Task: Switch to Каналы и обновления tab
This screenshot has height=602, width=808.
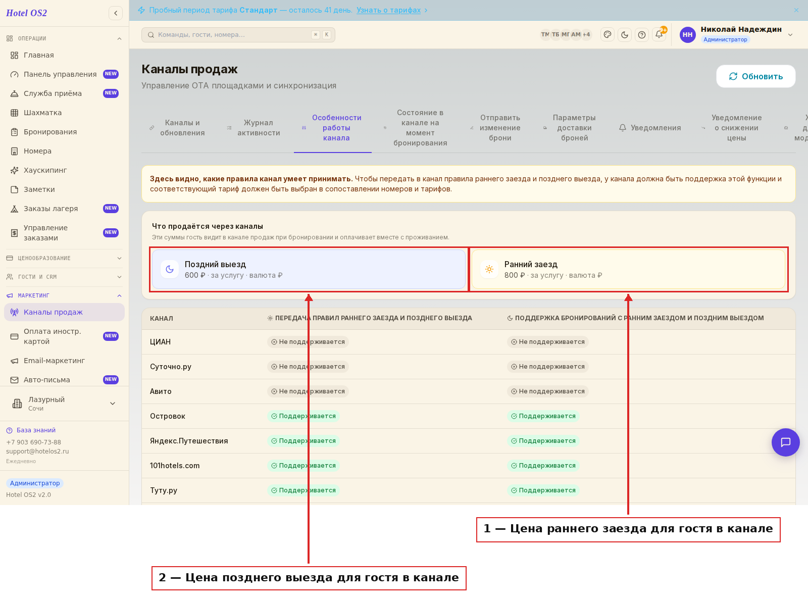Action: pyautogui.click(x=177, y=128)
